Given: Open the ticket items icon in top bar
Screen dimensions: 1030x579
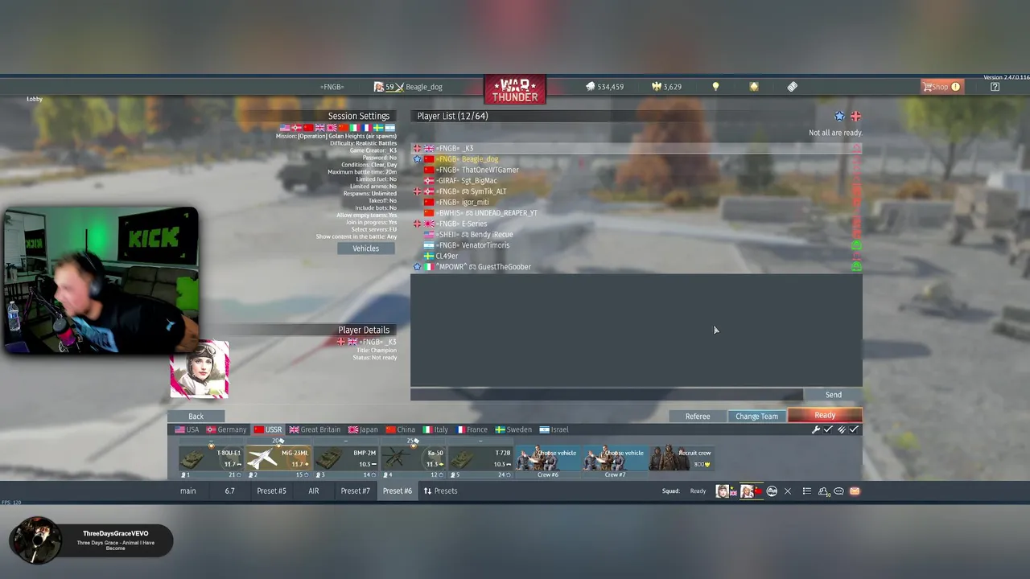Looking at the screenshot, I should click(793, 87).
